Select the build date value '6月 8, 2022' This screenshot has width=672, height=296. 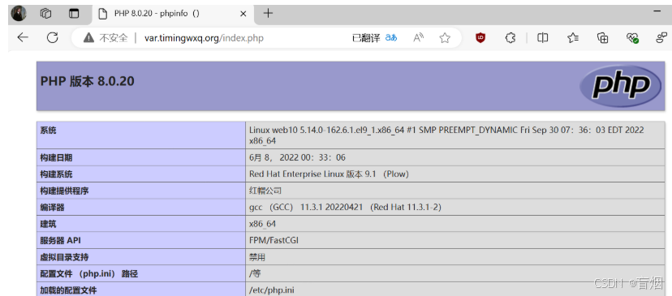(x=297, y=157)
